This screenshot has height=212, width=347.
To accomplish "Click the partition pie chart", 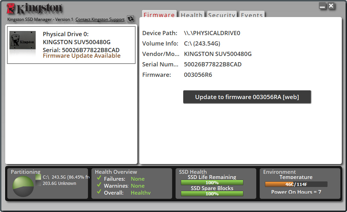I will (x=23, y=187).
